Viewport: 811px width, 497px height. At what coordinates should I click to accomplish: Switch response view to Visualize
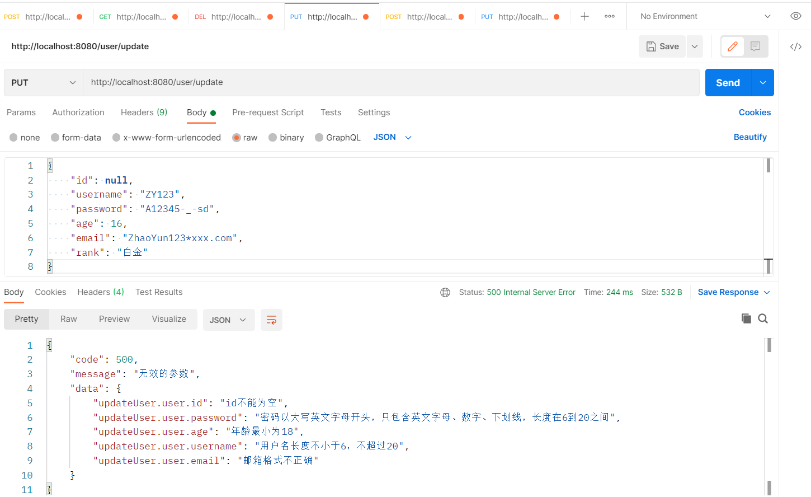[169, 319]
